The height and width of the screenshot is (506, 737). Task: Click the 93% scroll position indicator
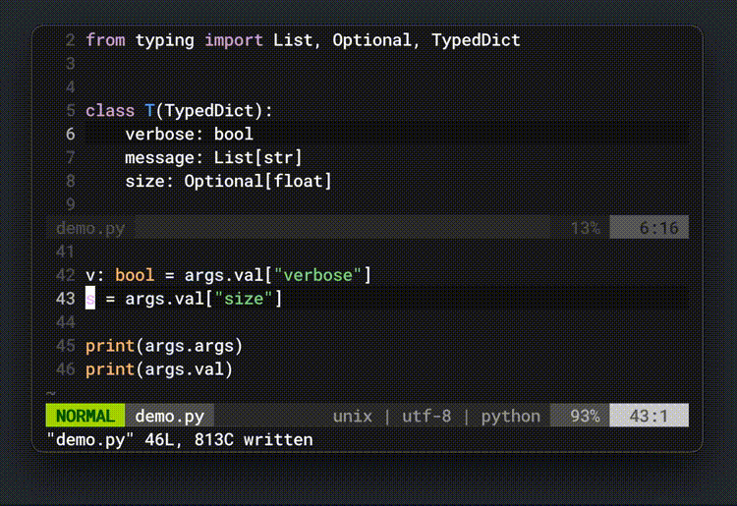click(584, 416)
